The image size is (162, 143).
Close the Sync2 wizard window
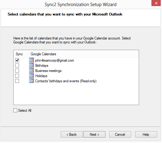pyautogui.click(x=156, y=3)
